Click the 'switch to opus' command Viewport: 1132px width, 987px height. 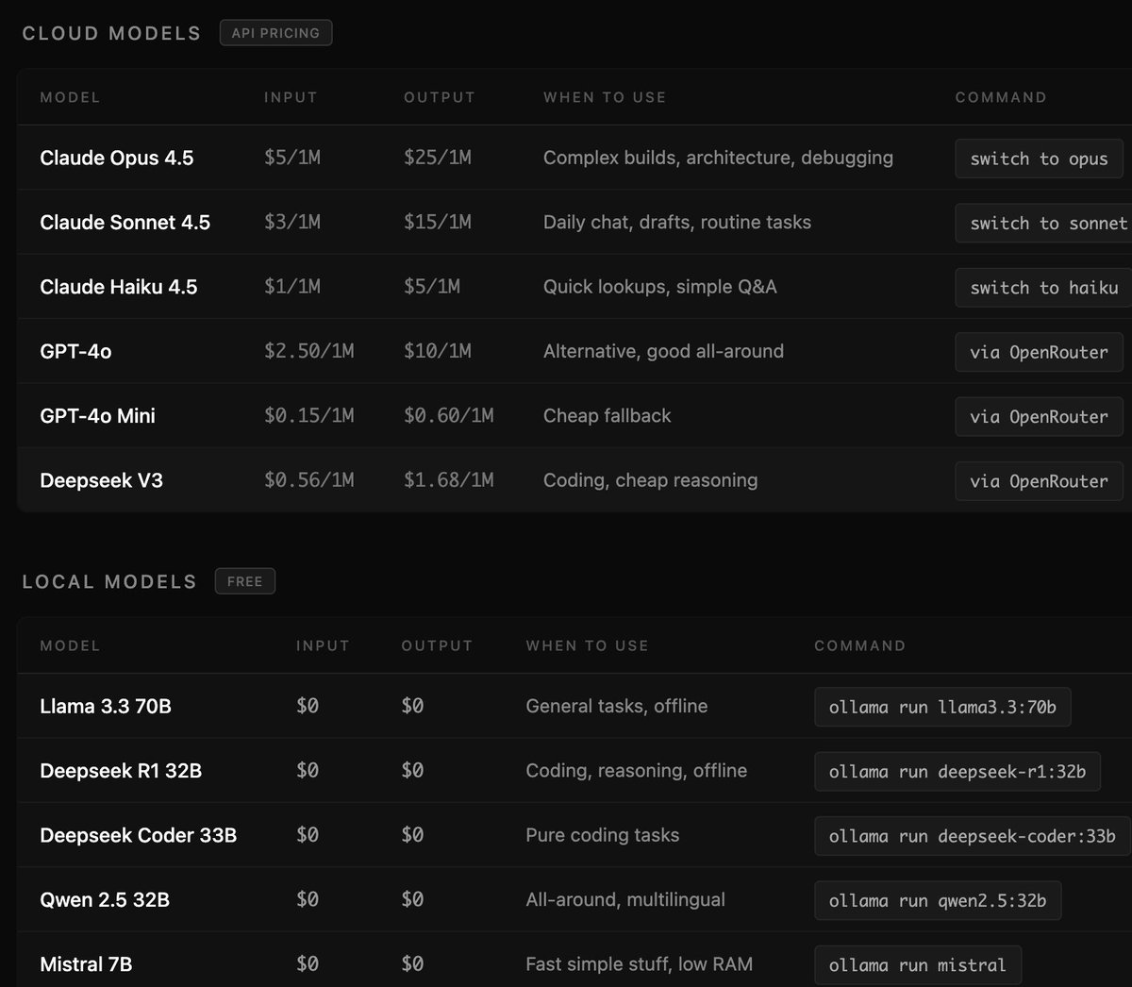click(x=1039, y=159)
